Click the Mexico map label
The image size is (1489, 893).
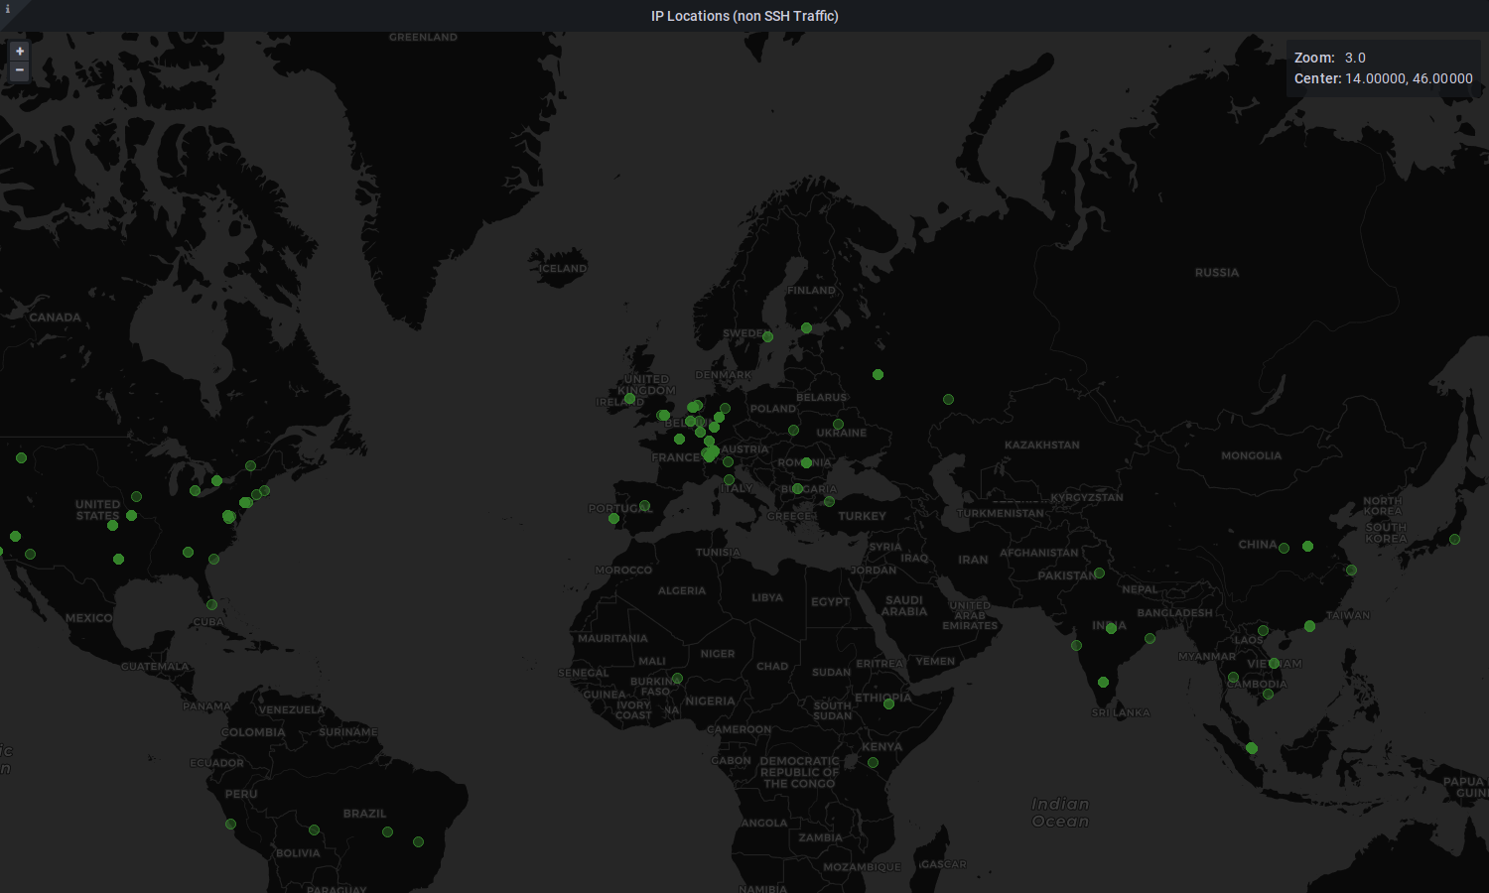(89, 617)
